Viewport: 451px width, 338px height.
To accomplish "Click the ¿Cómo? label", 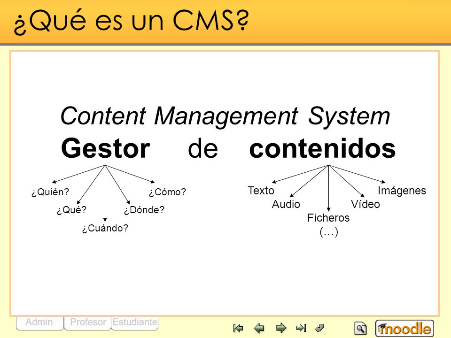I will pos(167,192).
